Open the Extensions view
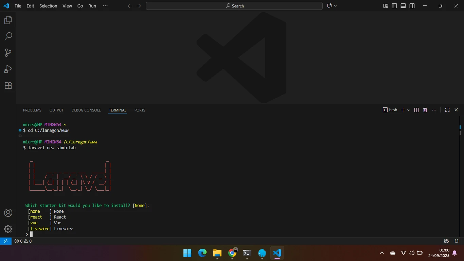The width and height of the screenshot is (464, 261). coord(8,85)
